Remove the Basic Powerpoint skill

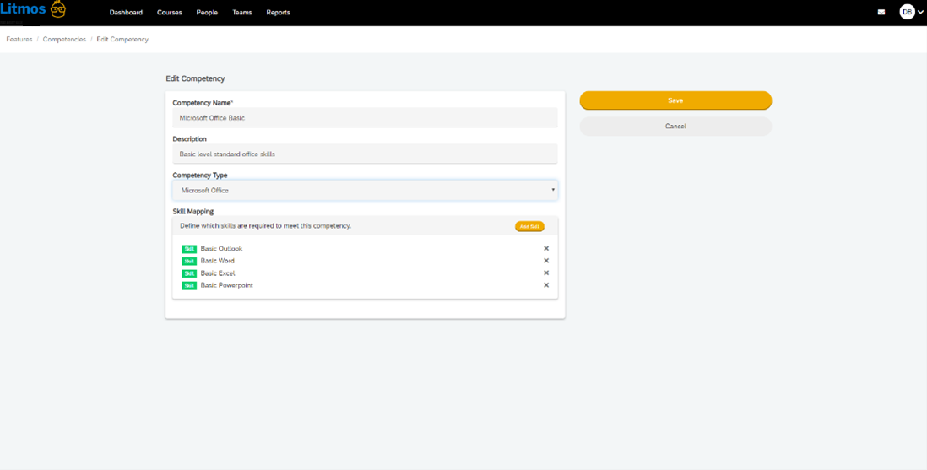pyautogui.click(x=546, y=285)
